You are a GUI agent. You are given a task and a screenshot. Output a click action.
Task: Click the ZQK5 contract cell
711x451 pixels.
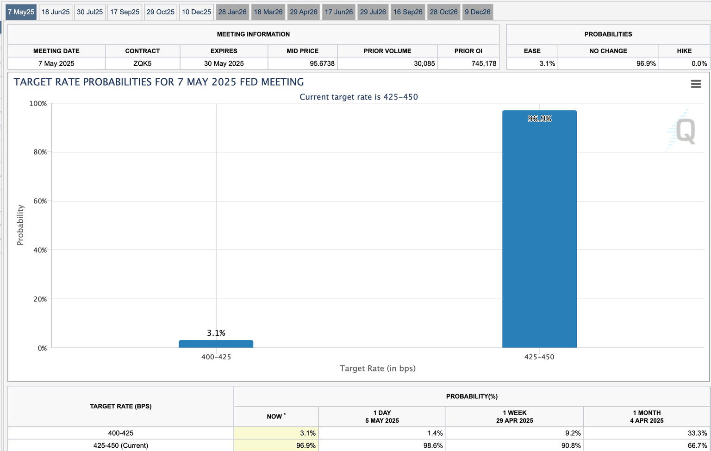point(143,63)
